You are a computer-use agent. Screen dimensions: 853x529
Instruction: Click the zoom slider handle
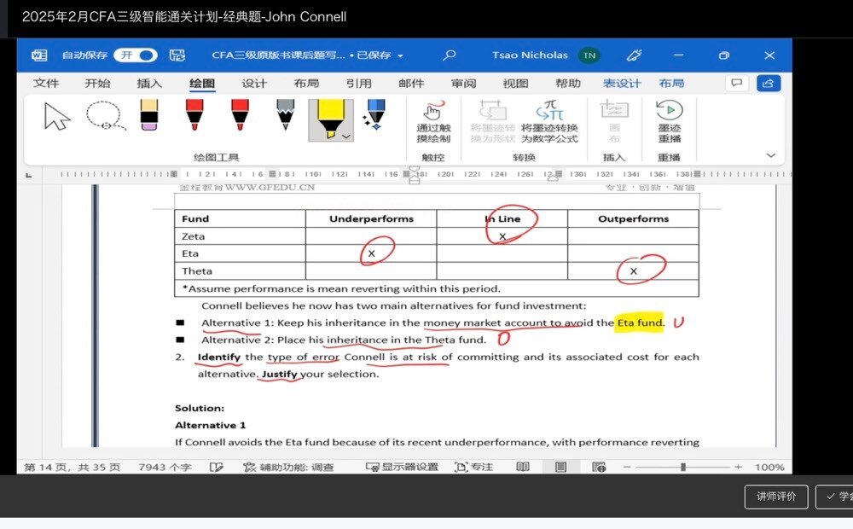pyautogui.click(x=682, y=467)
